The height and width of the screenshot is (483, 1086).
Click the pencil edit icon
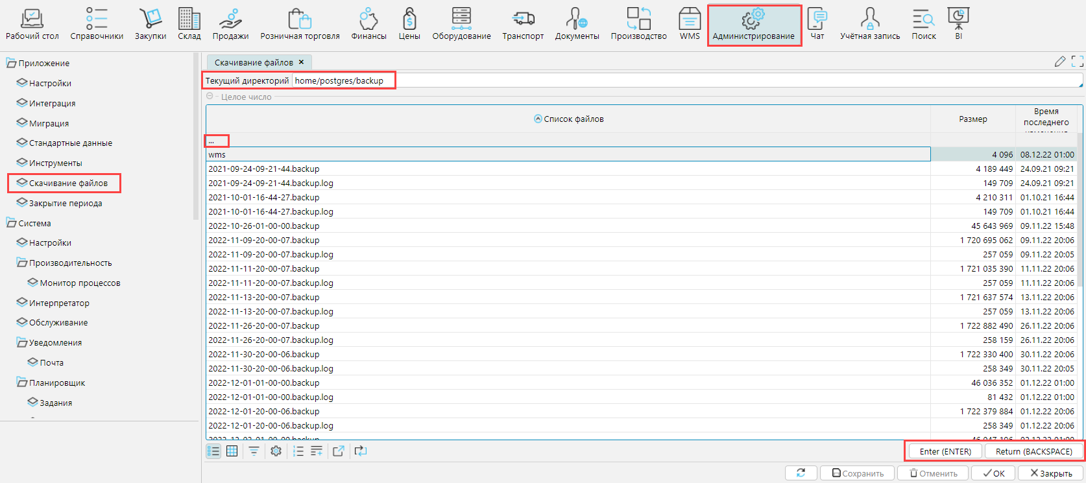(1060, 62)
